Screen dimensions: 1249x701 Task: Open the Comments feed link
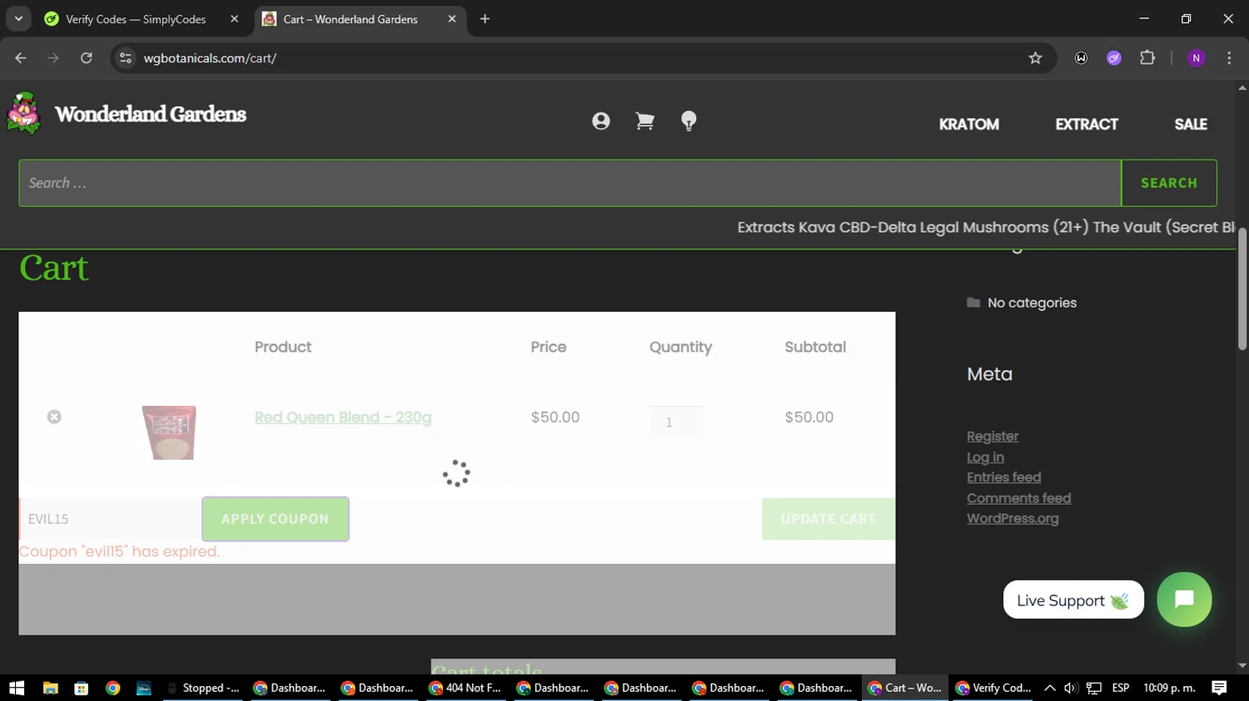pos(1019,498)
